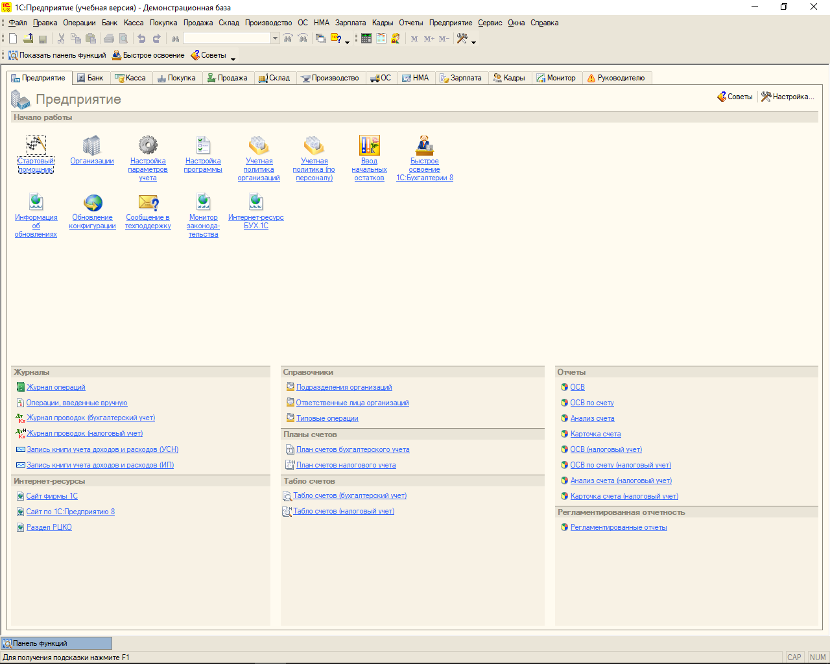The height and width of the screenshot is (664, 830).
Task: Click the M+ memory toolbar button
Action: tap(429, 39)
